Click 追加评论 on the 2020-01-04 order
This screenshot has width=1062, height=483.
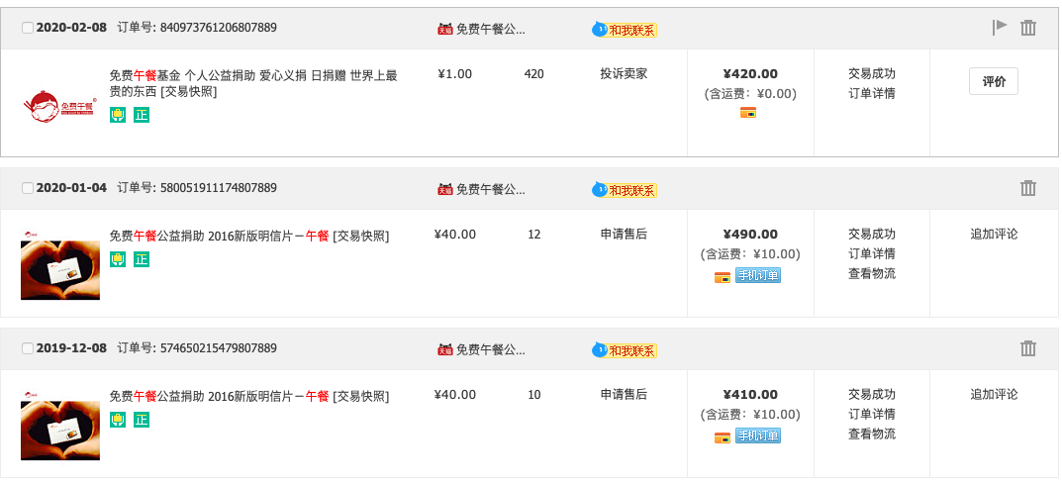click(994, 235)
